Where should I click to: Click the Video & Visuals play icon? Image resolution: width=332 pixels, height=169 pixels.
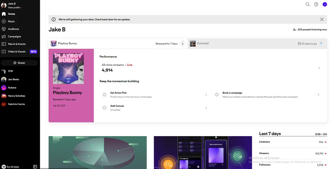tap(4, 51)
